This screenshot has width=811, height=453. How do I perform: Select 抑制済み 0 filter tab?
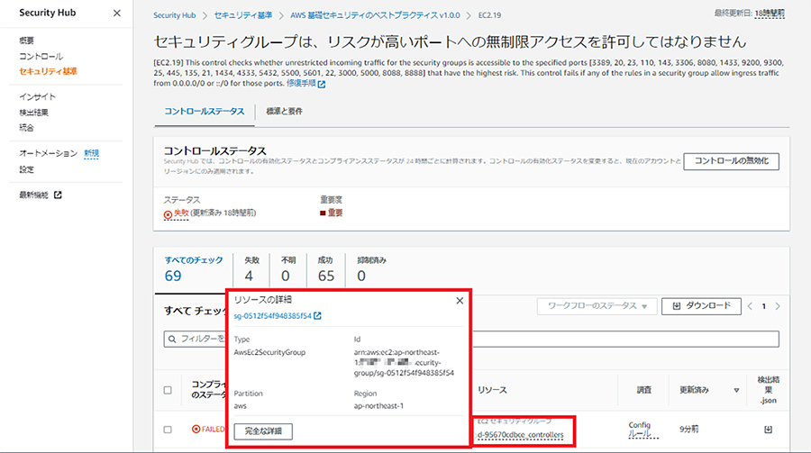click(371, 269)
